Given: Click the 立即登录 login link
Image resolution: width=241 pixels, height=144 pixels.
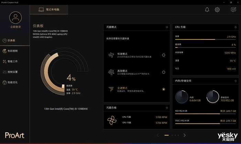Looking at the screenshot, I should pyautogui.click(x=15, y=27).
